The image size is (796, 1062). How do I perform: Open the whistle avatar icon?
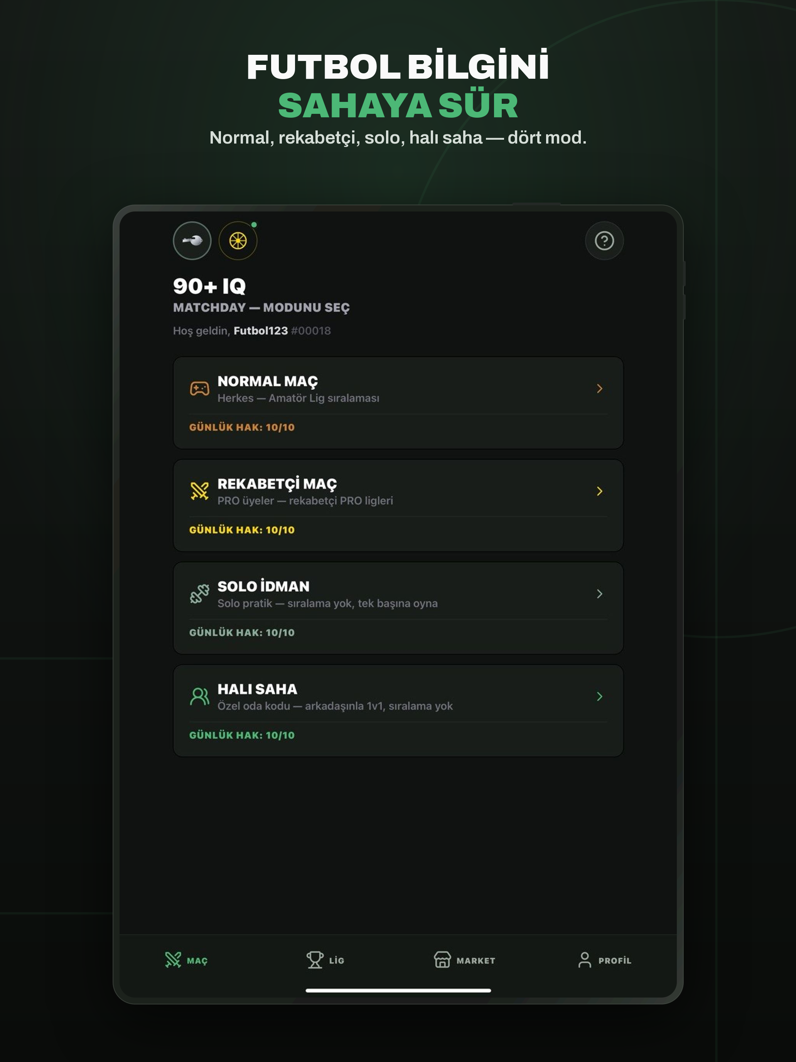click(192, 240)
